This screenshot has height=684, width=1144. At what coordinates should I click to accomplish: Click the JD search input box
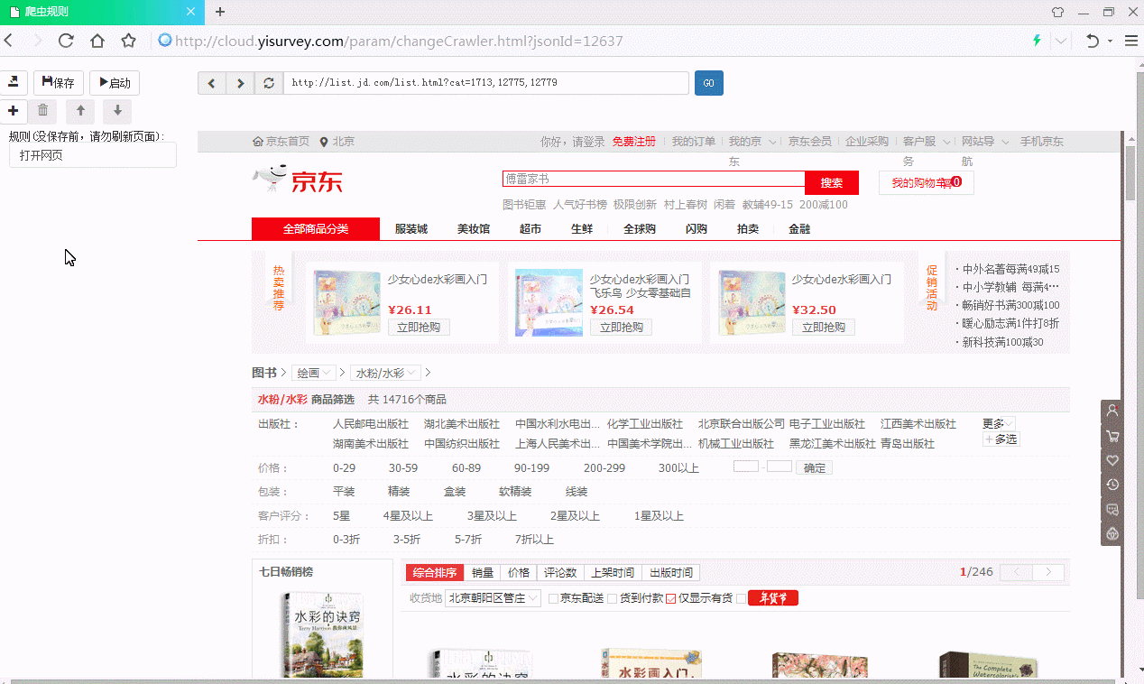pos(653,179)
